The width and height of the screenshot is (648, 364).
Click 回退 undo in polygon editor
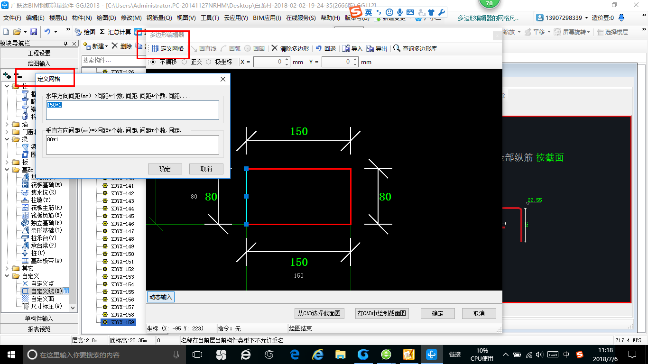tap(326, 48)
